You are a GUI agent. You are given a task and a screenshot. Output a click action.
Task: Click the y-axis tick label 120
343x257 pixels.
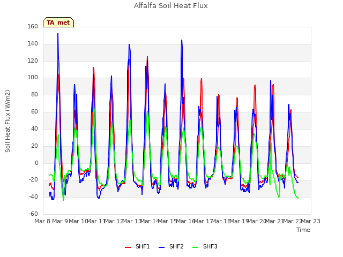click(x=33, y=61)
